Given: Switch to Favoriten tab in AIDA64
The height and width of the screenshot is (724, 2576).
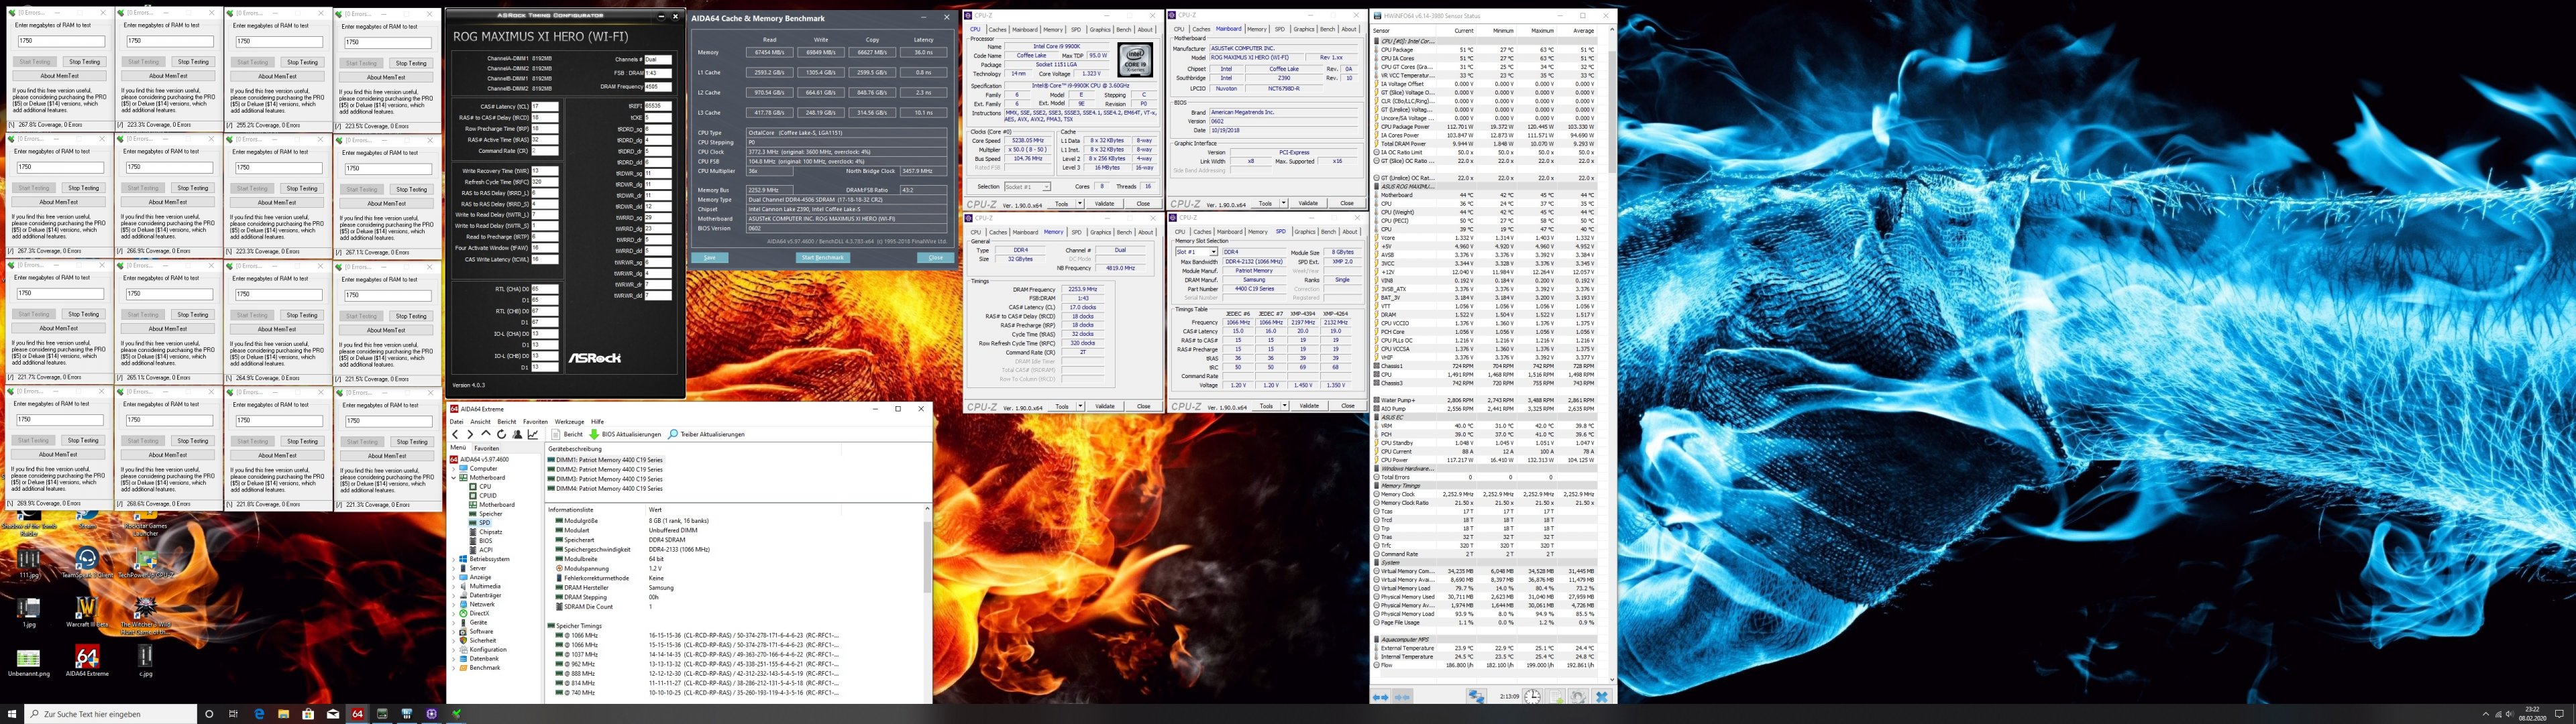Looking at the screenshot, I should (x=486, y=448).
